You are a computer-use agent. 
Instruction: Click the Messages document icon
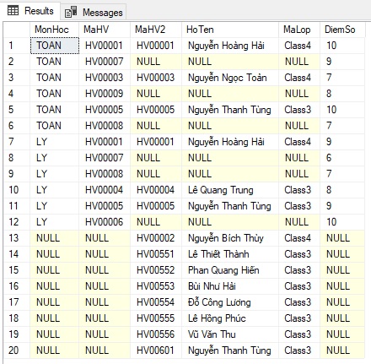(71, 13)
